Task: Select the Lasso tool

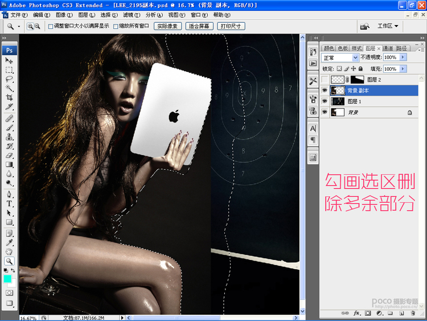Action: pyautogui.click(x=9, y=79)
